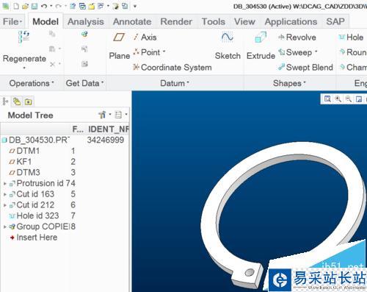Create a datum Plane
This screenshot has width=367, height=292.
(x=119, y=46)
